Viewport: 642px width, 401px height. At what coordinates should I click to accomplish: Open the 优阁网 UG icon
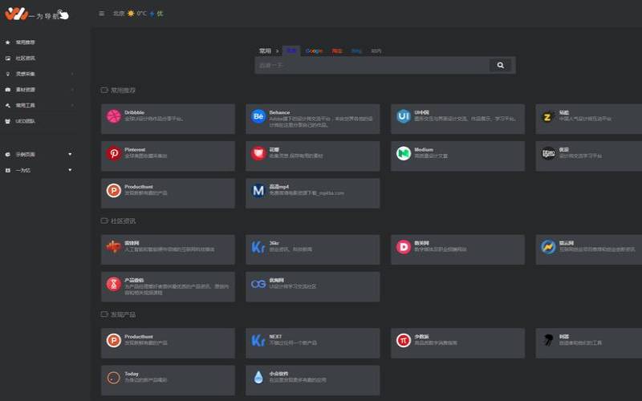(x=258, y=284)
